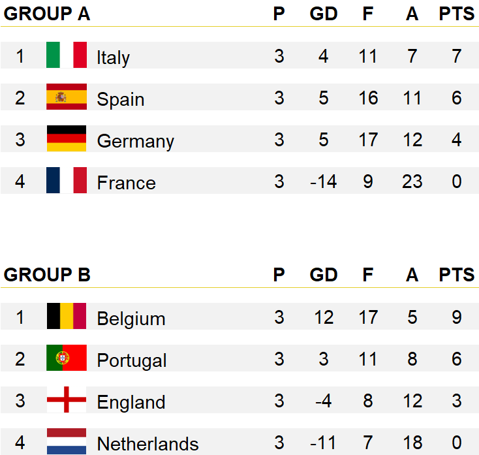Click the Portugal flag icon
This screenshot has height=455, width=479.
click(67, 358)
